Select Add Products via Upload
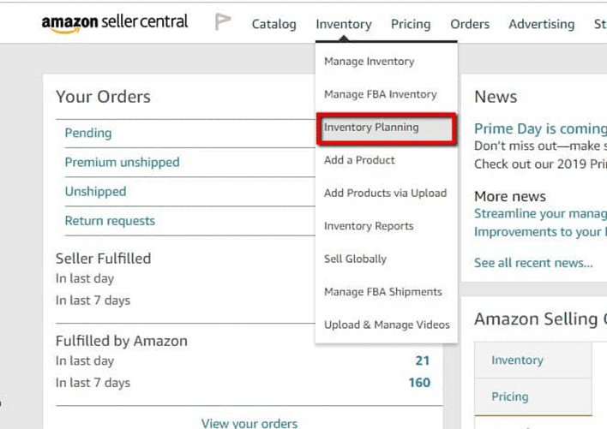This screenshot has width=607, height=429. click(385, 193)
